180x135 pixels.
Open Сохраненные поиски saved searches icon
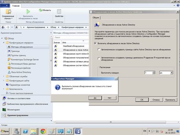coord(8,12)
